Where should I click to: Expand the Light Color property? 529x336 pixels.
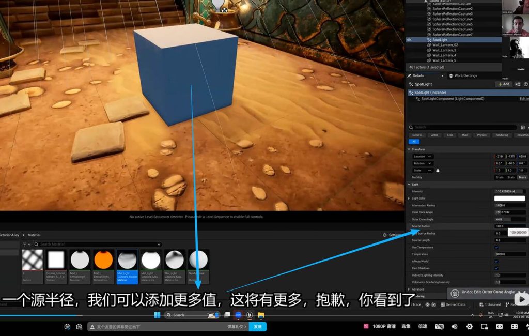[x=409, y=198]
